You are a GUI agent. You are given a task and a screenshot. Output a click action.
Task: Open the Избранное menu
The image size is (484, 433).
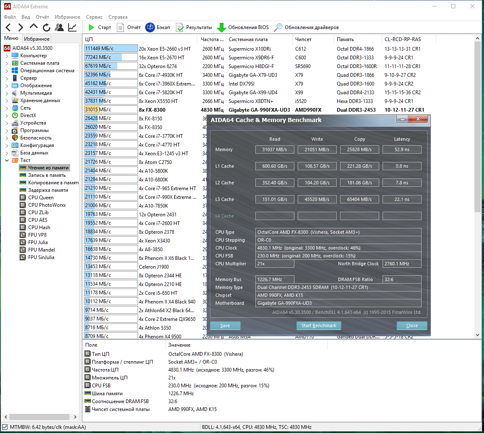[x=67, y=17]
